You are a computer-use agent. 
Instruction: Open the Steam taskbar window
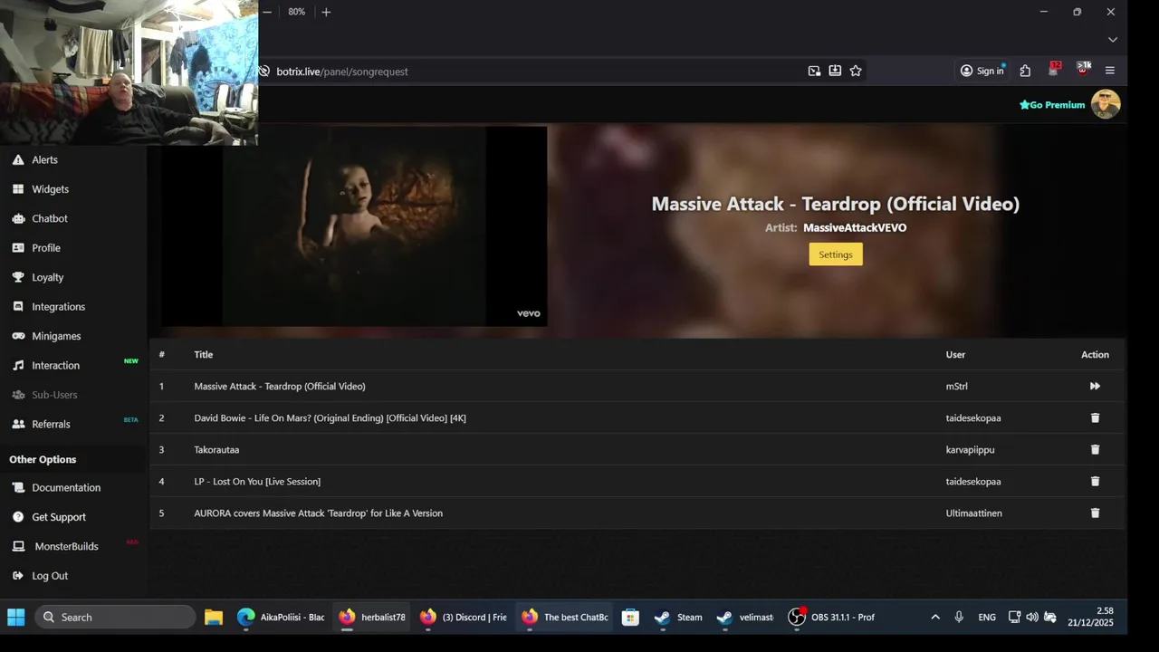(x=678, y=618)
